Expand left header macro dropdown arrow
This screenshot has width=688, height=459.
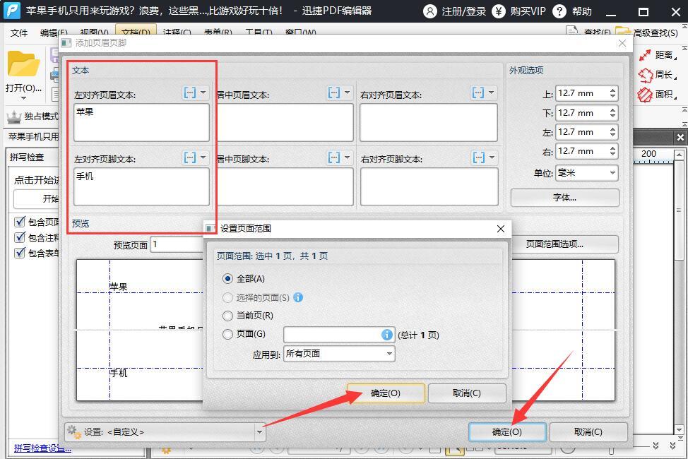203,93
